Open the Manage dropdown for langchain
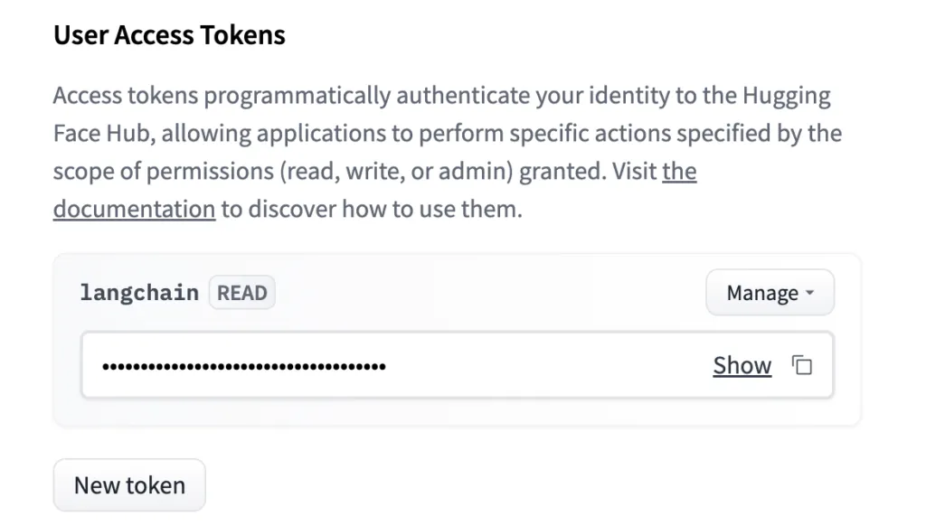The image size is (926, 526). (770, 292)
